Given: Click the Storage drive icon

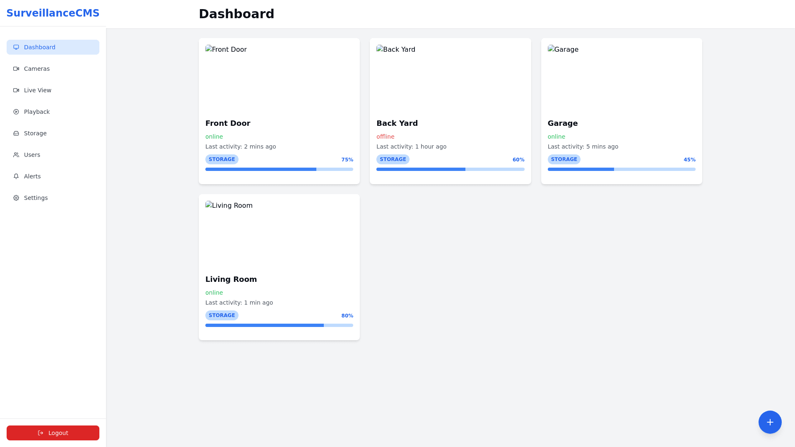Looking at the screenshot, I should coord(16,133).
